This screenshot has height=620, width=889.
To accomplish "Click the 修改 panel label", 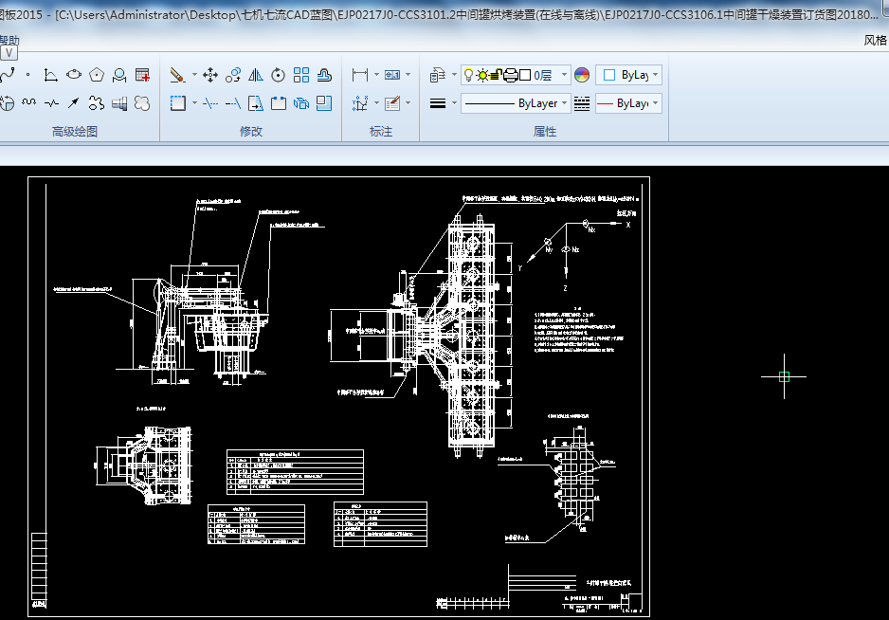I will (251, 132).
